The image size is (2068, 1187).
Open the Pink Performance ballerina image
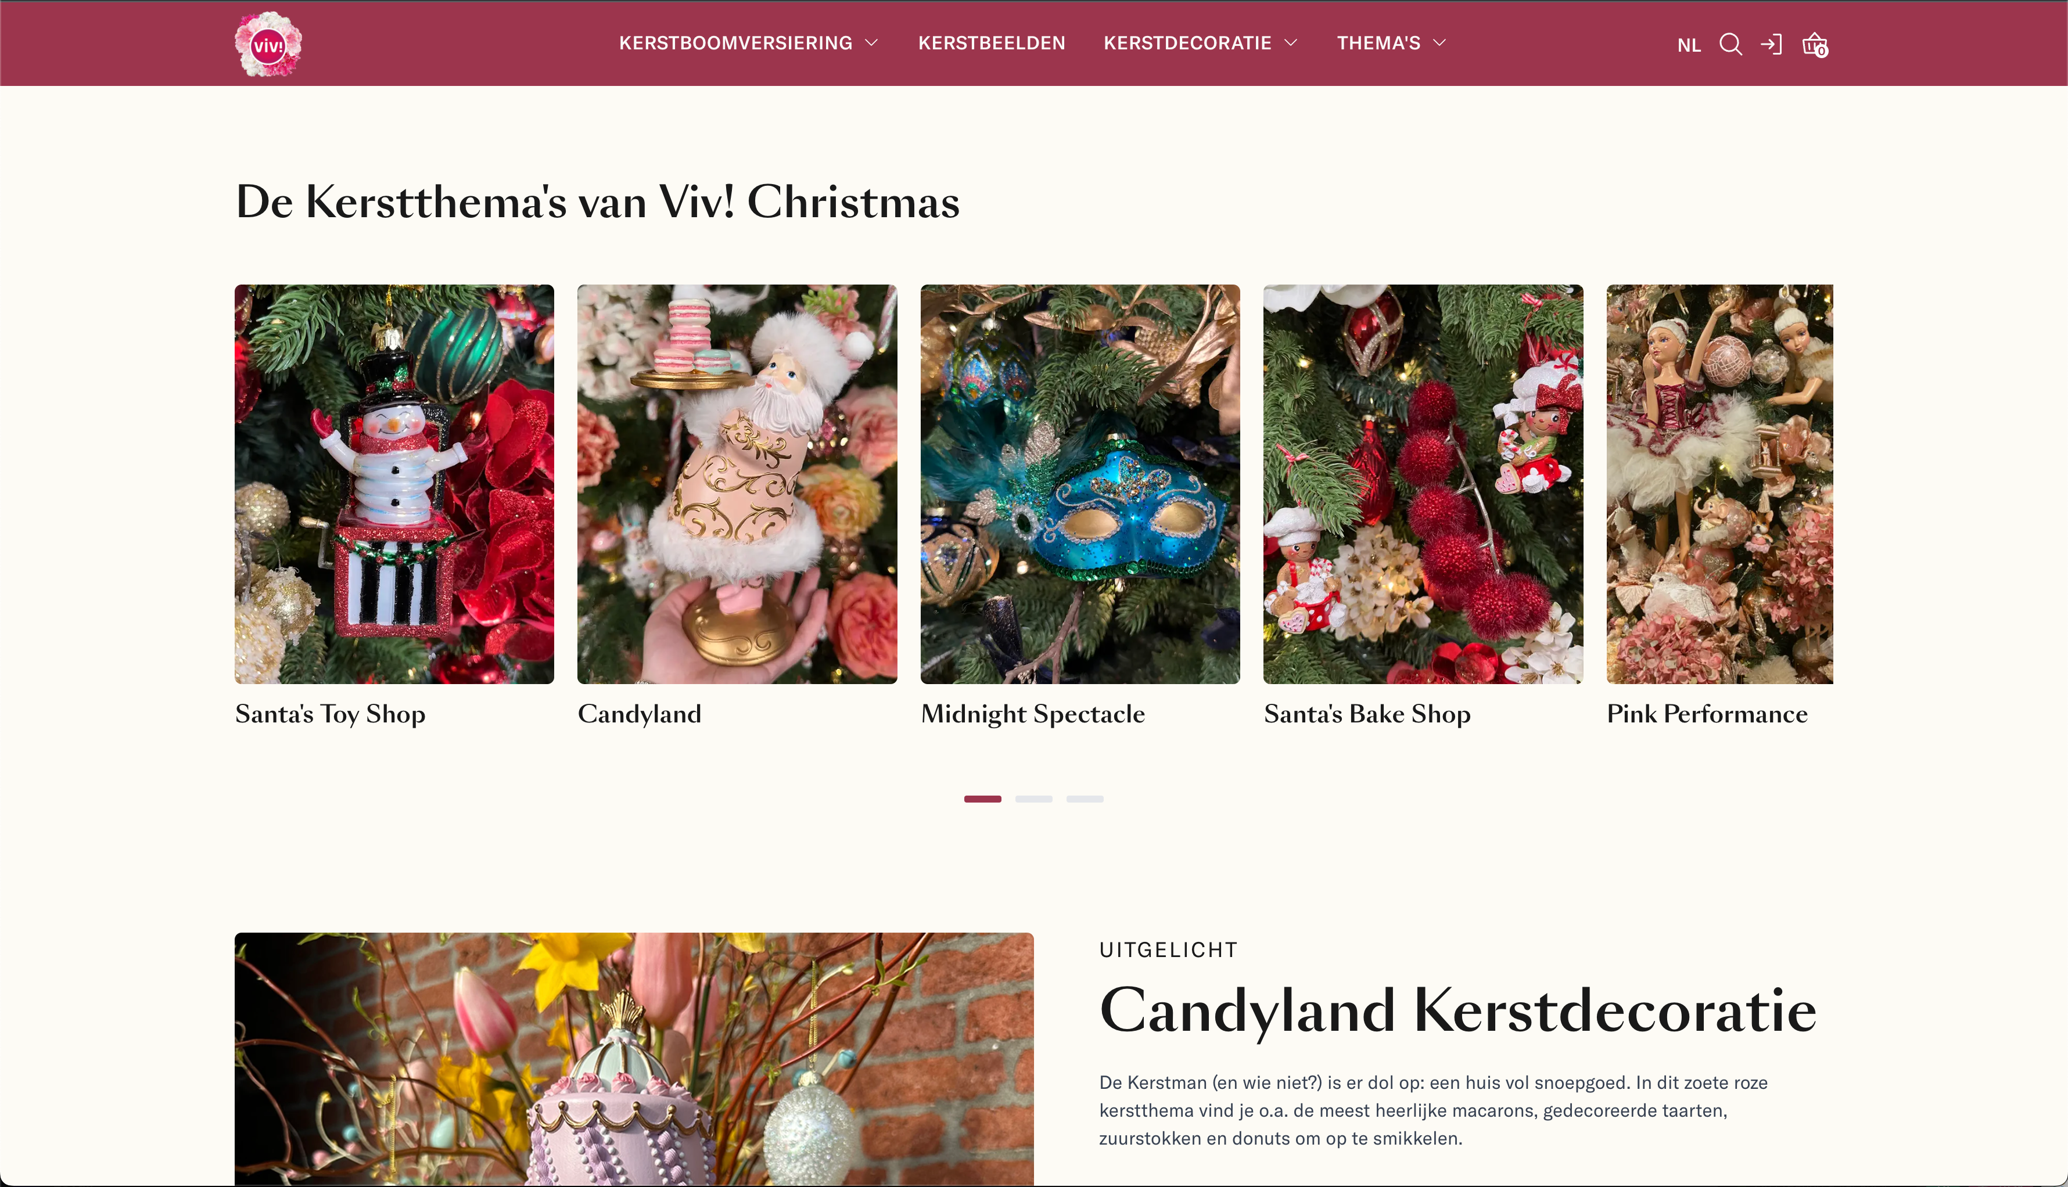1720,484
